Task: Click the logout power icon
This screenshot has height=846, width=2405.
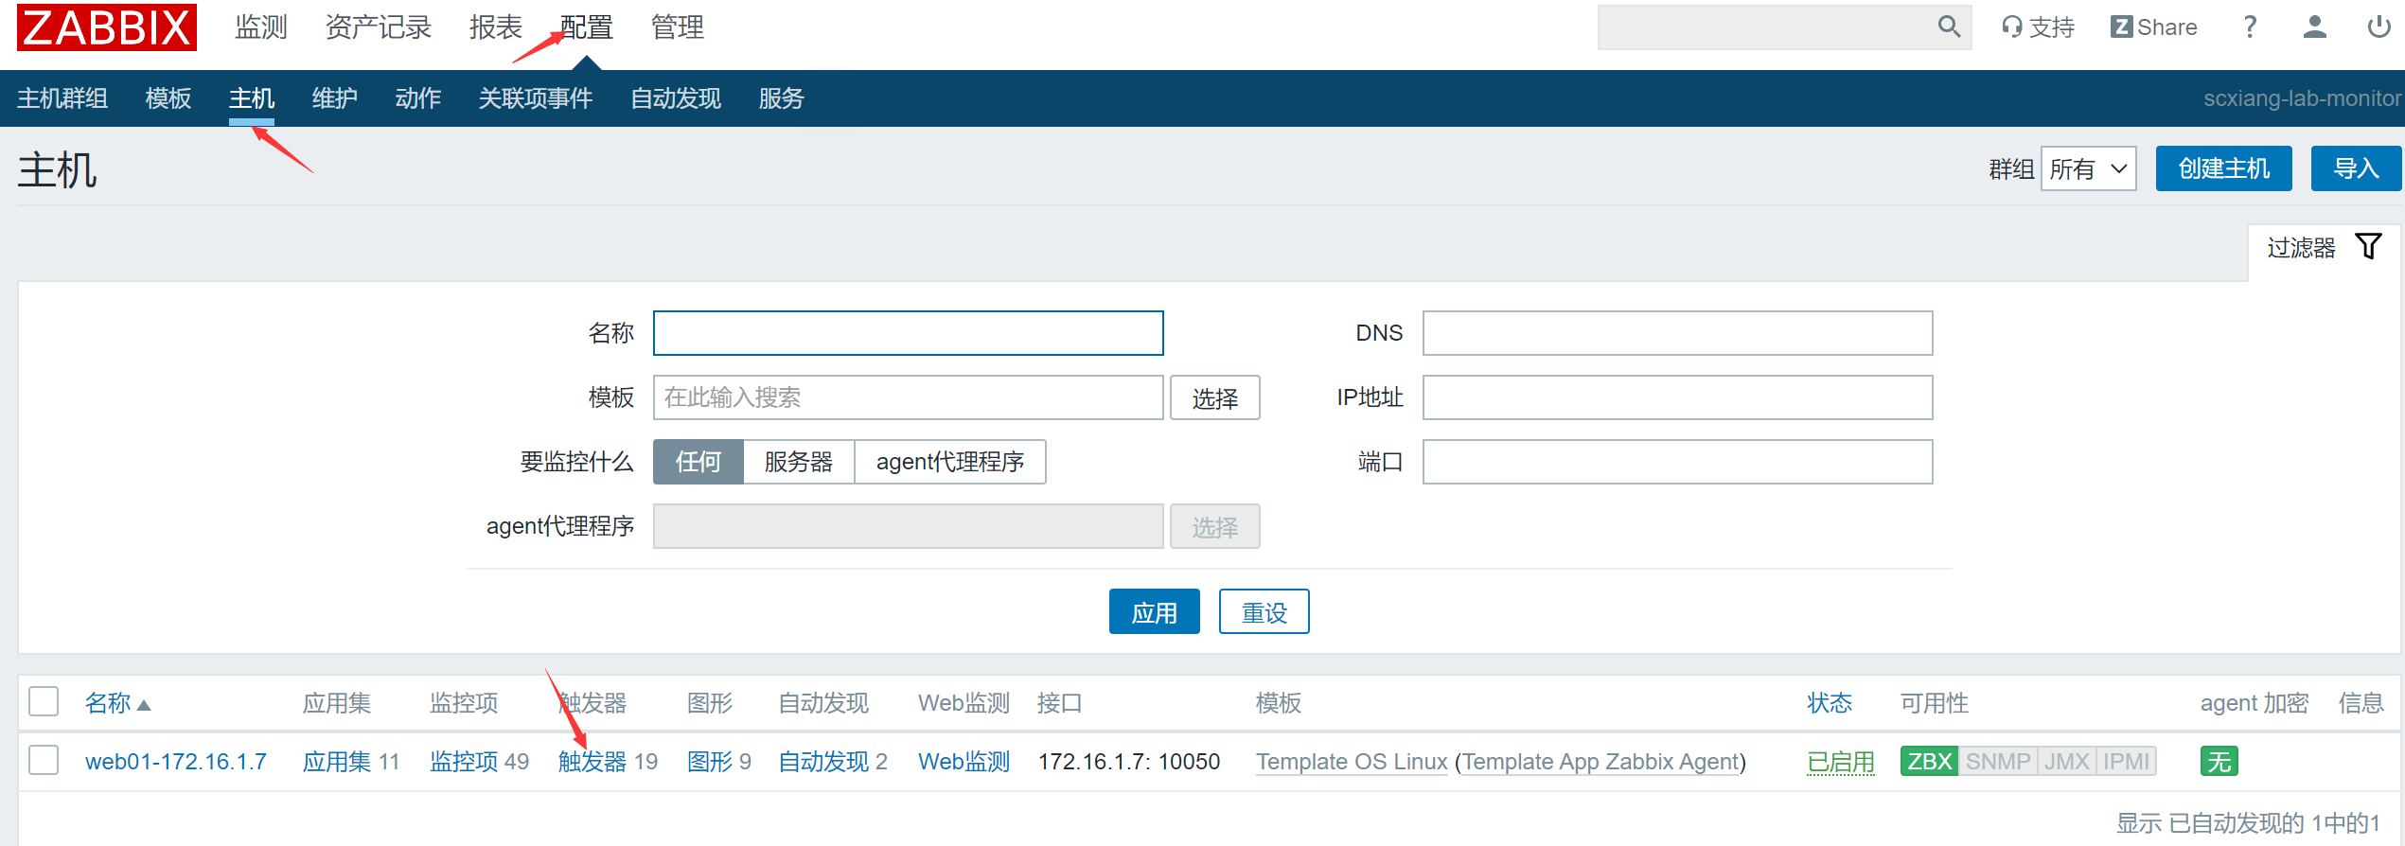Action: pos(2378,26)
